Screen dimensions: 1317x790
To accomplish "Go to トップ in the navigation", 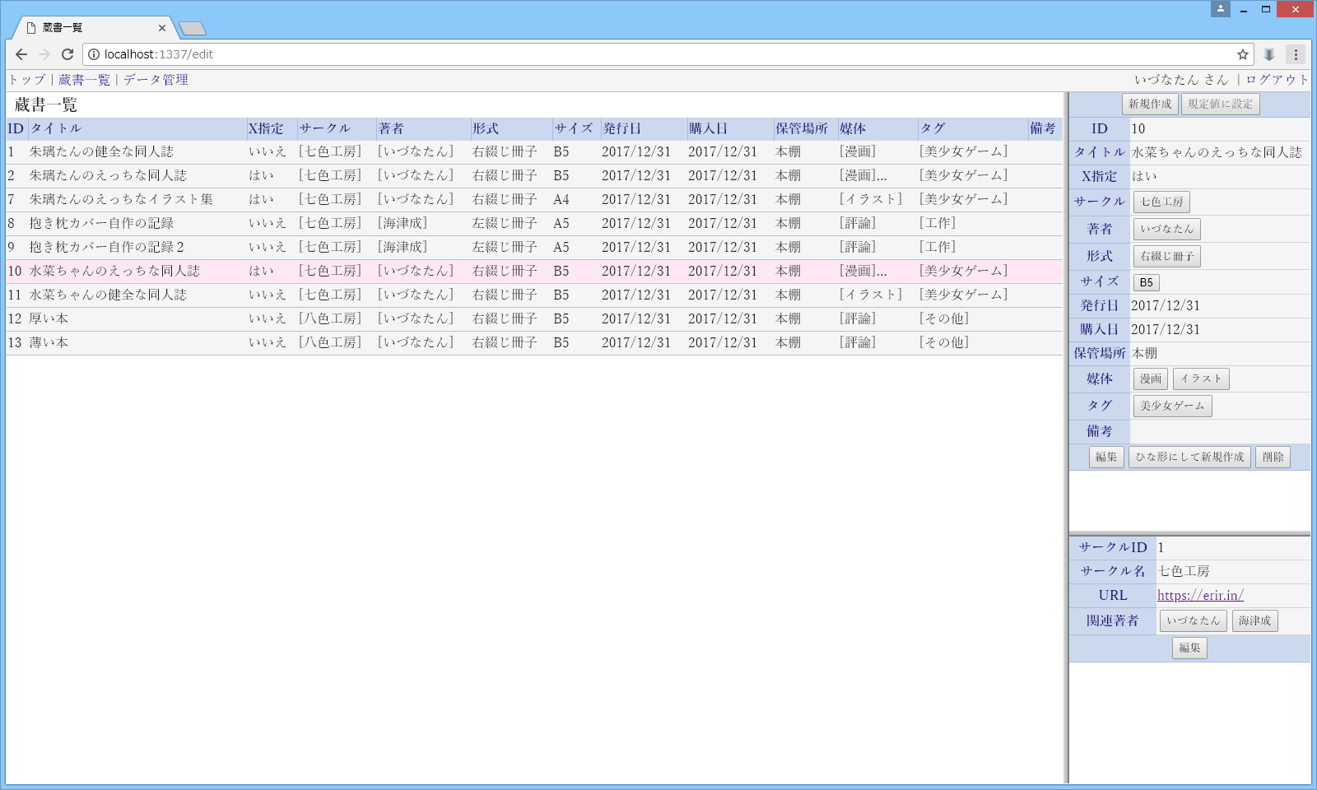I will [27, 80].
